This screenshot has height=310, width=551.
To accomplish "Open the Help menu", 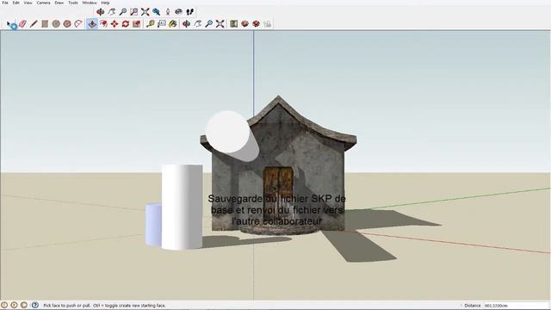I will pyautogui.click(x=105, y=3).
